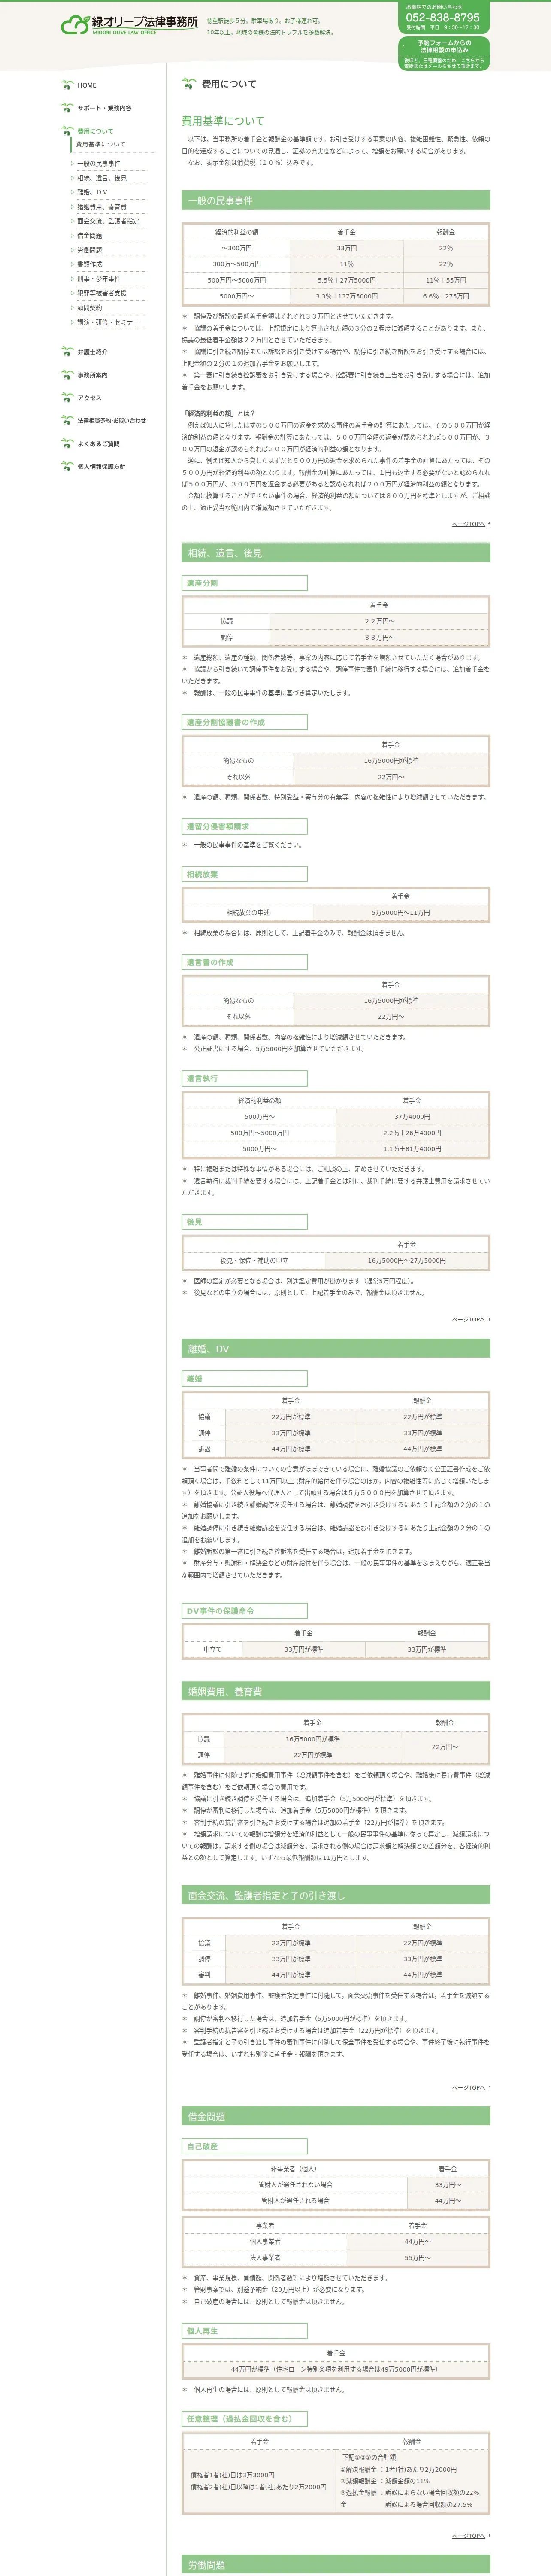Viewport: 551px width, 2576px height.
Task: Click the 法人事業者 table cell
Action: tap(265, 2258)
